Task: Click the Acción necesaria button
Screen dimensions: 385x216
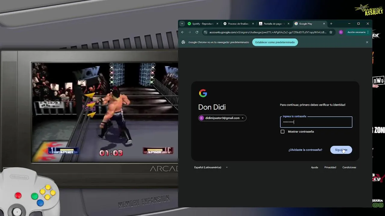Action: click(356, 32)
